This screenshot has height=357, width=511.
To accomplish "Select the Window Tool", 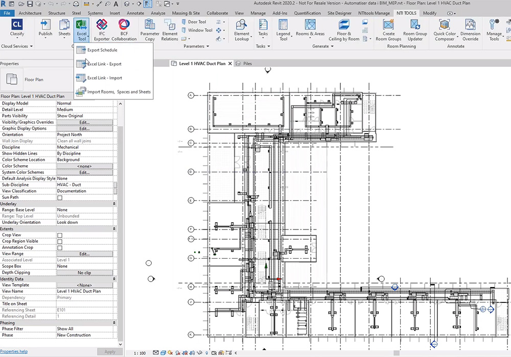I will tap(197, 30).
